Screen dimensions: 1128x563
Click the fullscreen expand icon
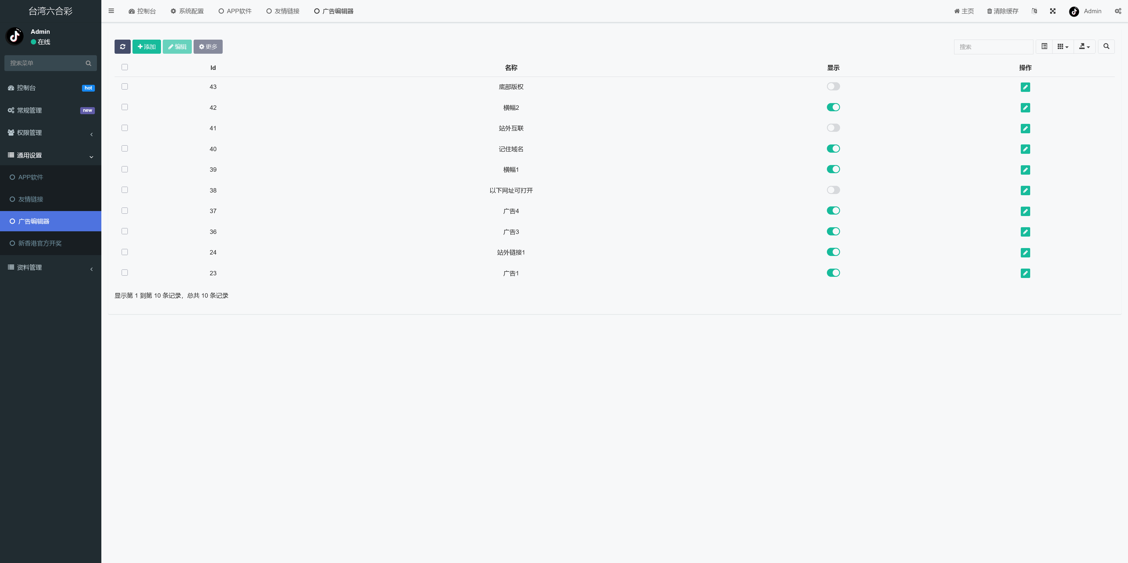pyautogui.click(x=1053, y=11)
